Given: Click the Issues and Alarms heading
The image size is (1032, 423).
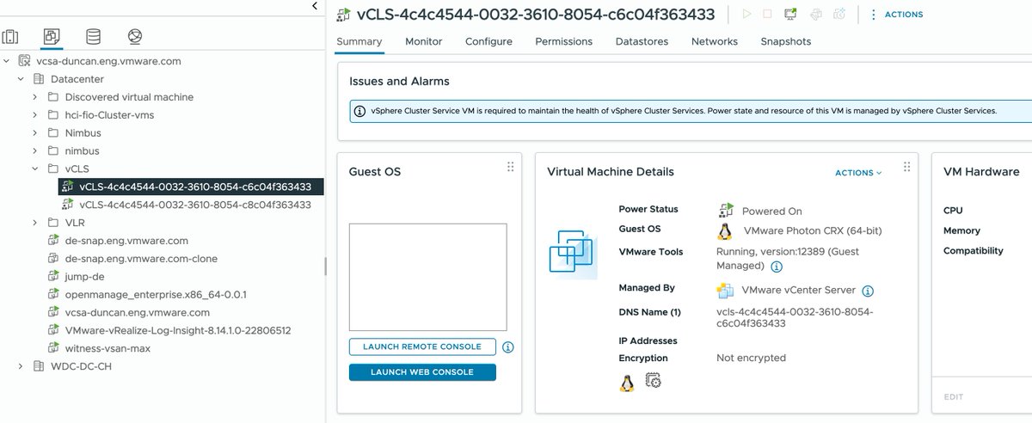Looking at the screenshot, I should (x=399, y=82).
